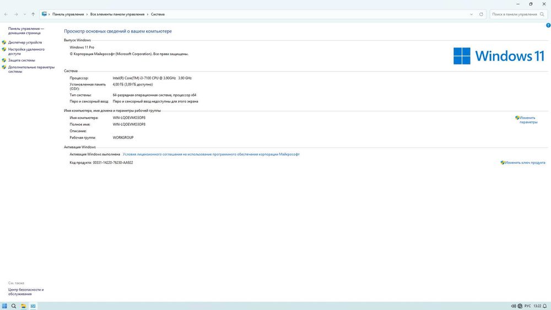
Task: Open the clock showing 13:22
Action: click(x=537, y=306)
